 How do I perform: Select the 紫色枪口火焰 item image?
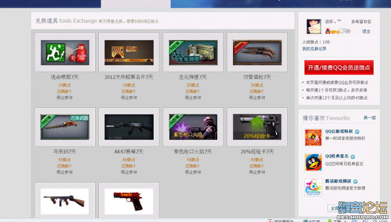click(x=193, y=127)
